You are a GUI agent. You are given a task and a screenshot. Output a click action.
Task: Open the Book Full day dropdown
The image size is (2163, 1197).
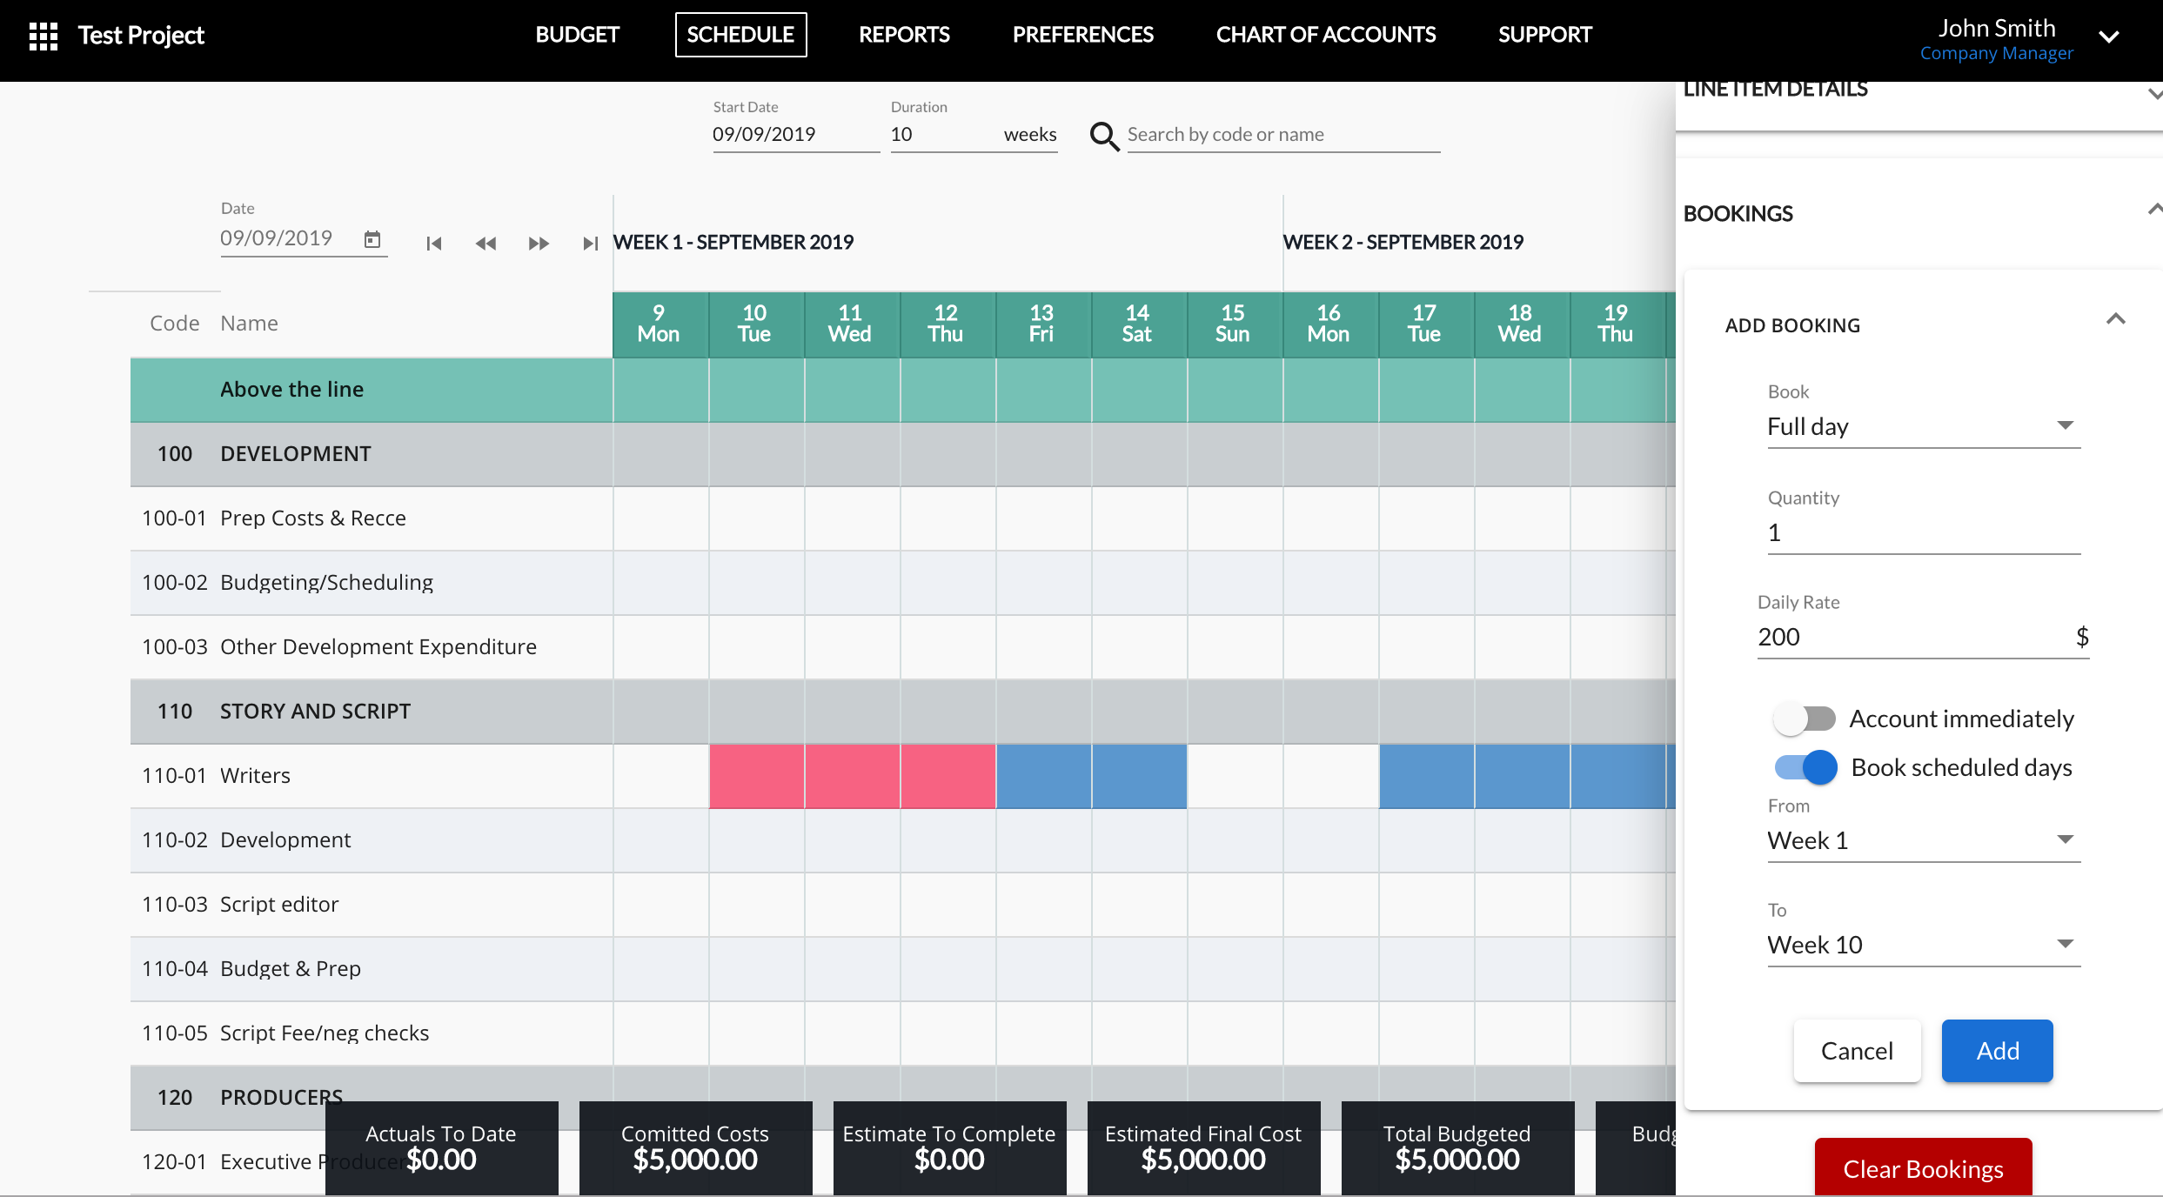[1923, 426]
